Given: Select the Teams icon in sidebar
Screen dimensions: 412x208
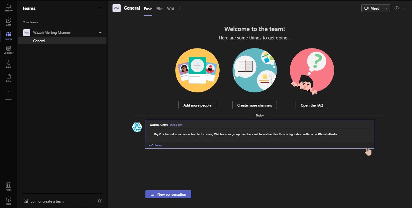Looking at the screenshot, I should [8, 36].
